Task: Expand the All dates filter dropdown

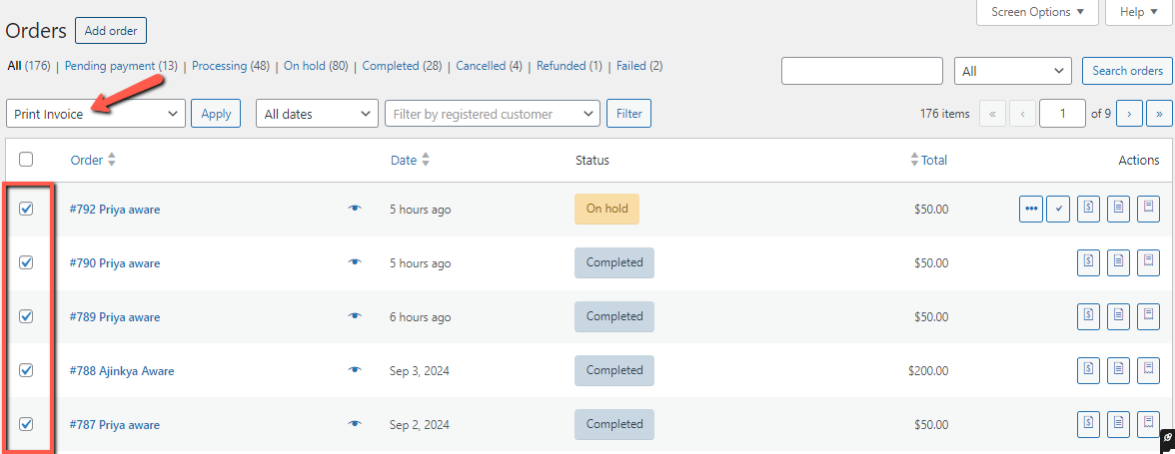Action: click(x=317, y=114)
